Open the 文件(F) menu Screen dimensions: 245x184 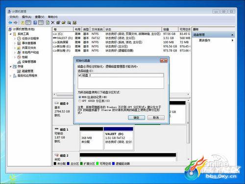pyautogui.click(x=14, y=17)
